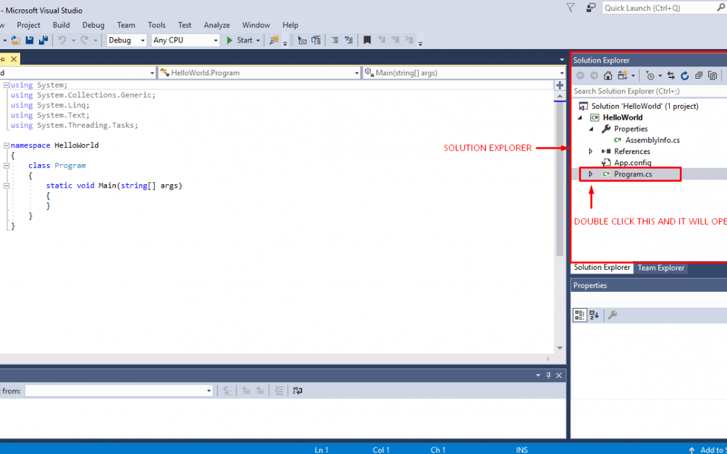This screenshot has height=454, width=727.
Task: Sort properties alphabetically in Properties panel
Action: (594, 315)
